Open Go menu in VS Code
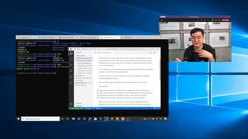 95,49
